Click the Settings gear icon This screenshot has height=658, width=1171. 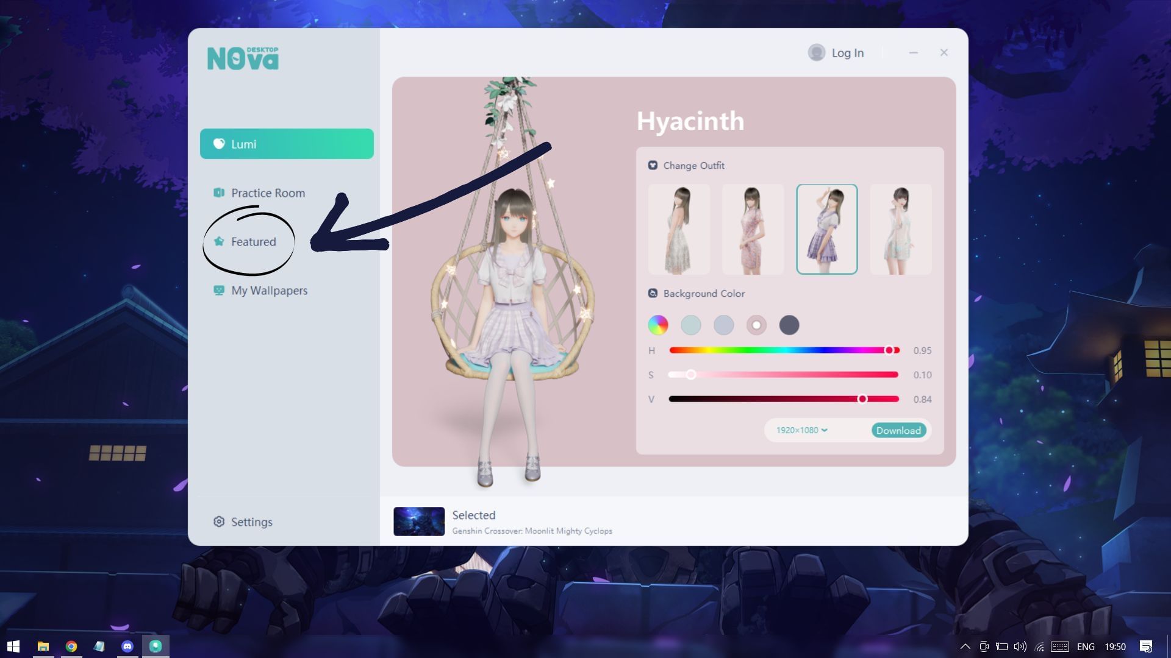(x=219, y=522)
